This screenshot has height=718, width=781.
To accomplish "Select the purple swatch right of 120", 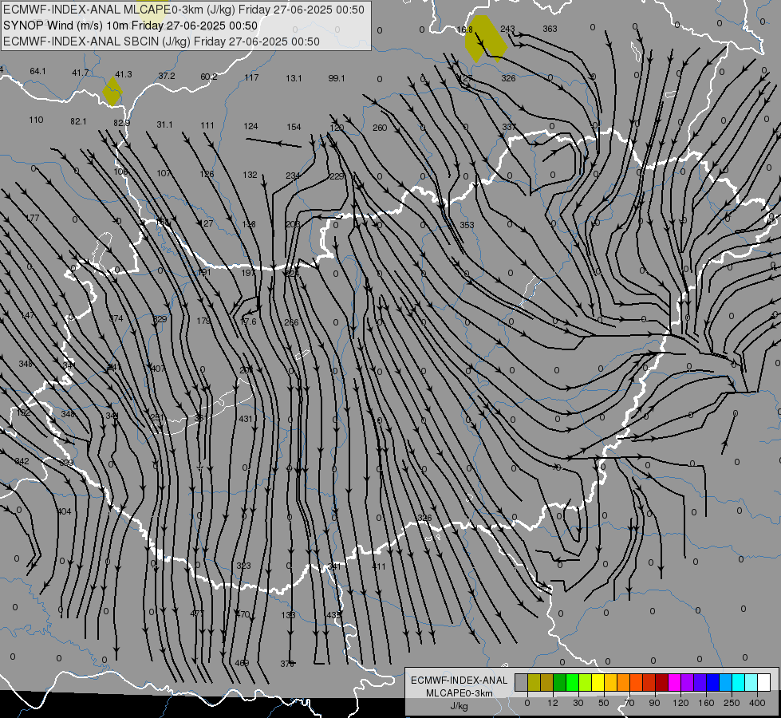I will 688,682.
